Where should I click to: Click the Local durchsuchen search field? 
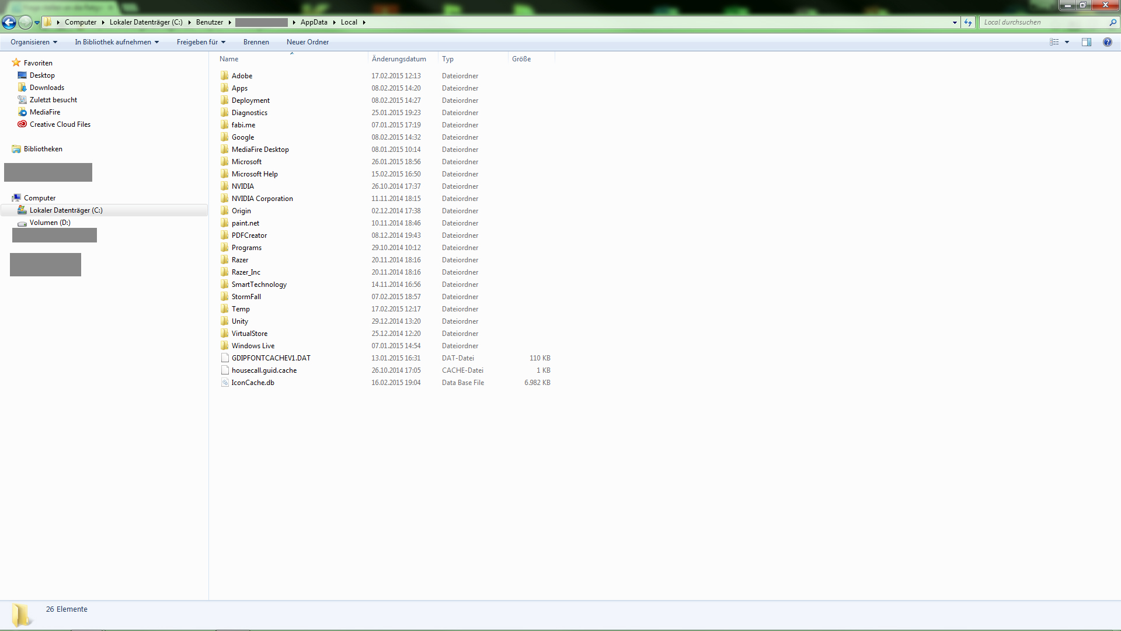(1044, 22)
